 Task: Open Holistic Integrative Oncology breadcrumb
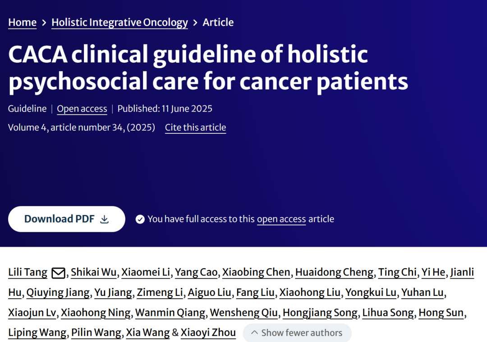click(x=119, y=23)
